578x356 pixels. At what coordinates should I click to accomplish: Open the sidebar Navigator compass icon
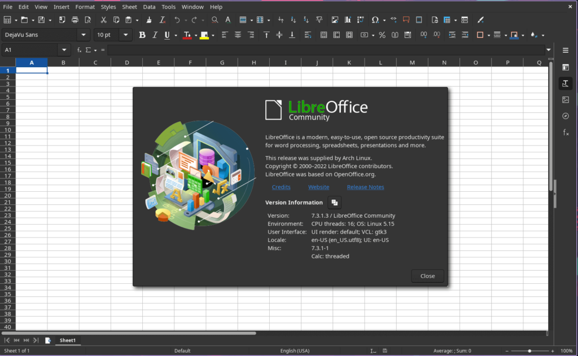point(566,116)
